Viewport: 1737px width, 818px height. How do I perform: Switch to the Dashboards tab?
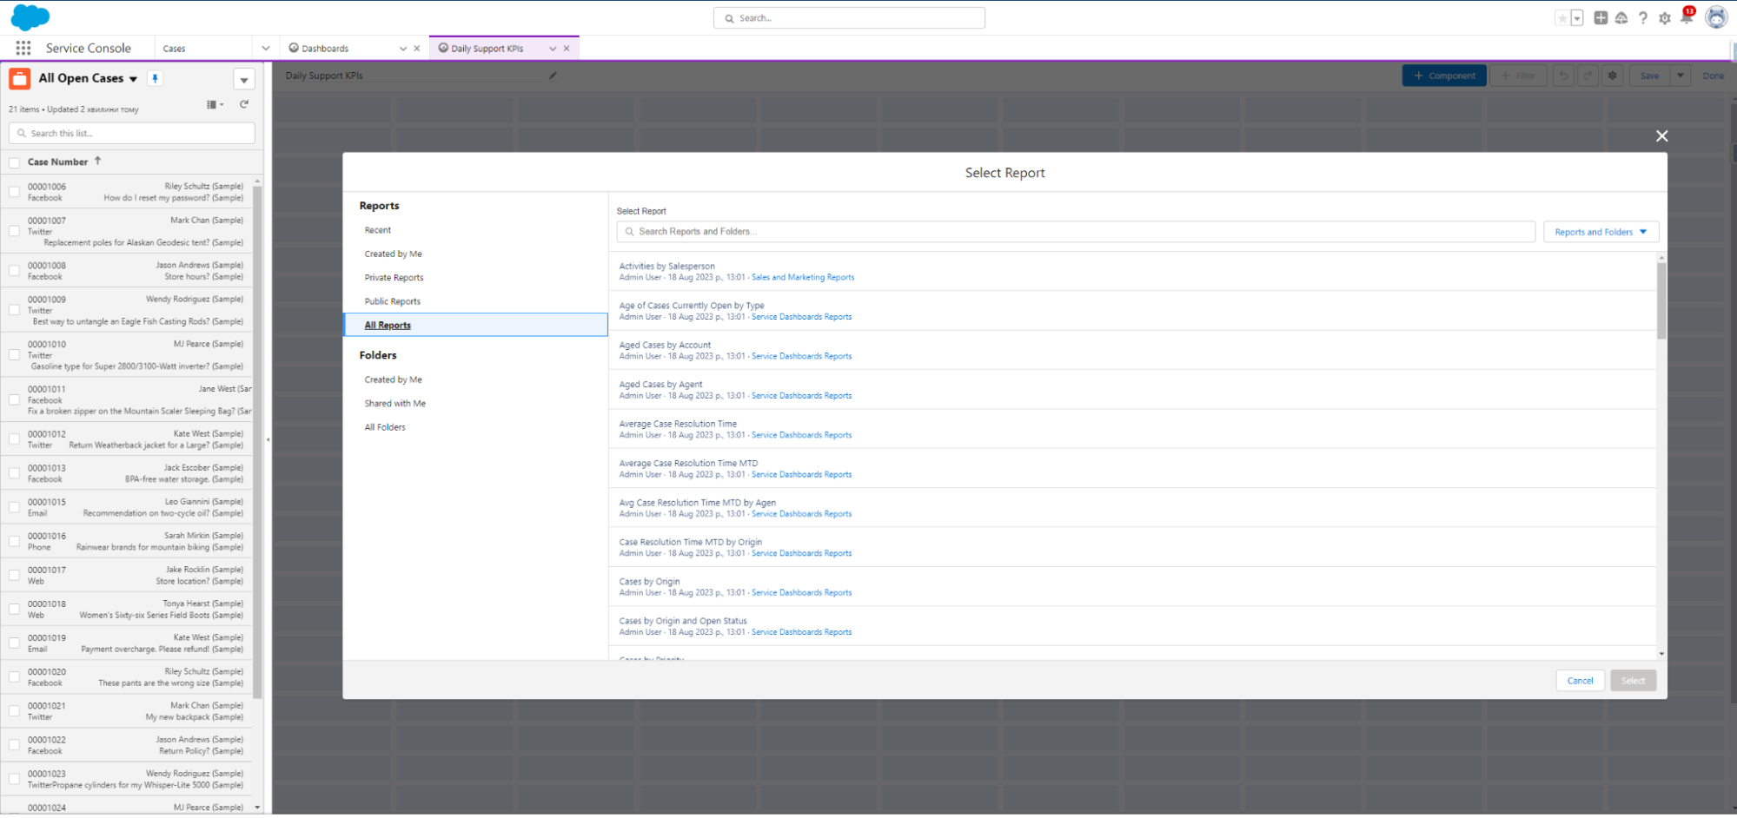[326, 48]
